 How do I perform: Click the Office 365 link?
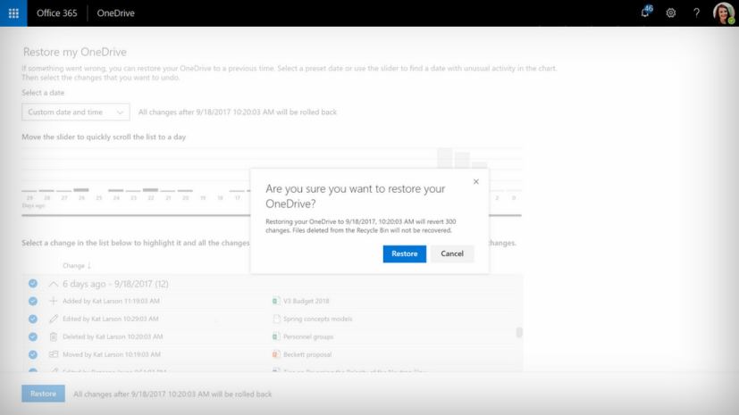coord(56,13)
